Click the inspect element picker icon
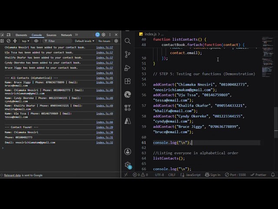This screenshot has width=278, height=209. pos(2,35)
